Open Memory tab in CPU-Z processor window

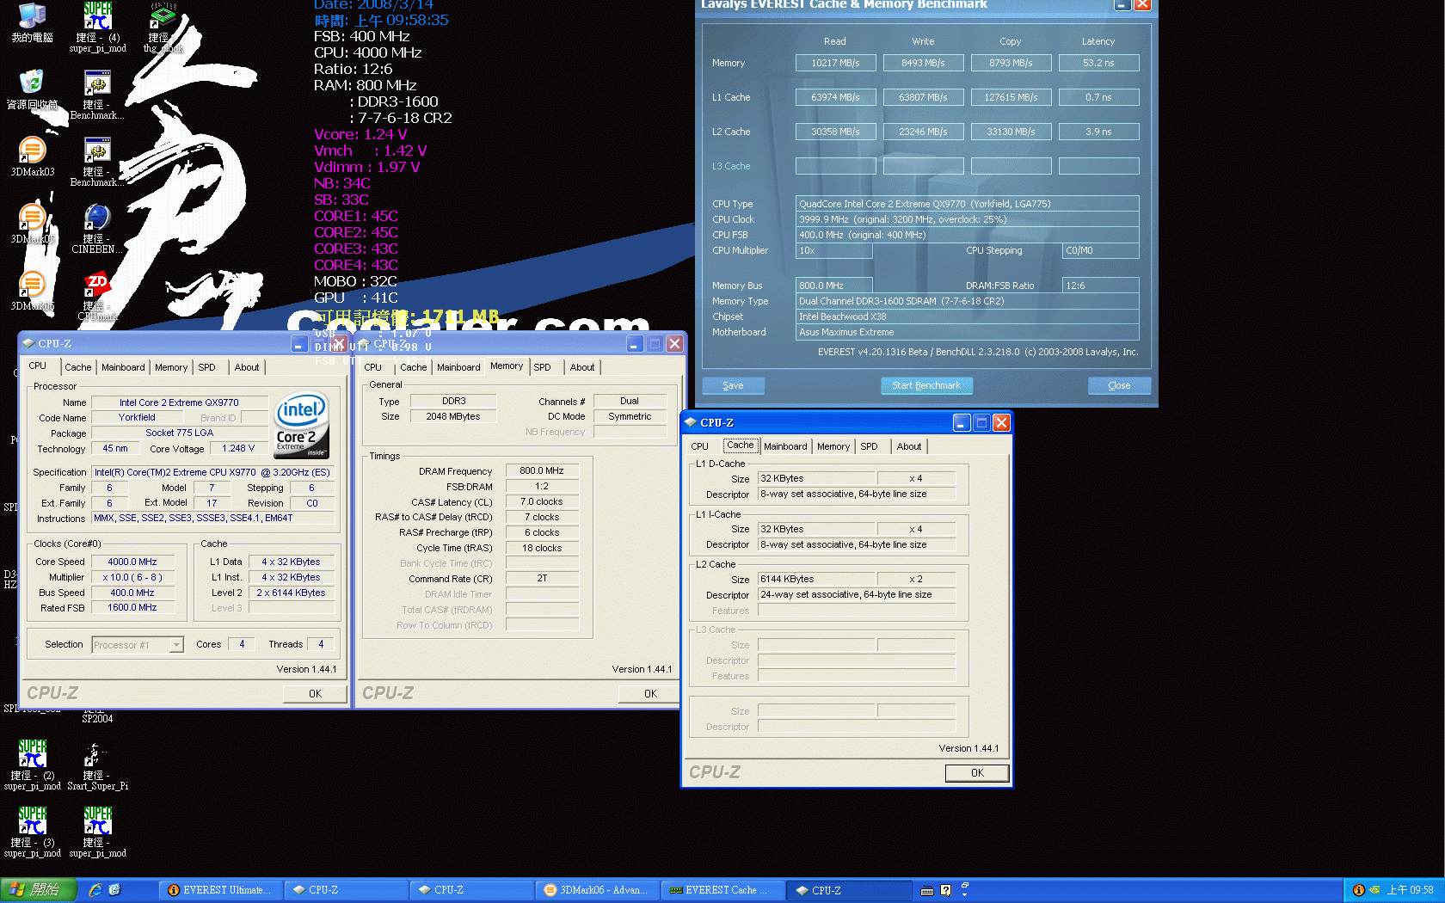click(x=171, y=367)
